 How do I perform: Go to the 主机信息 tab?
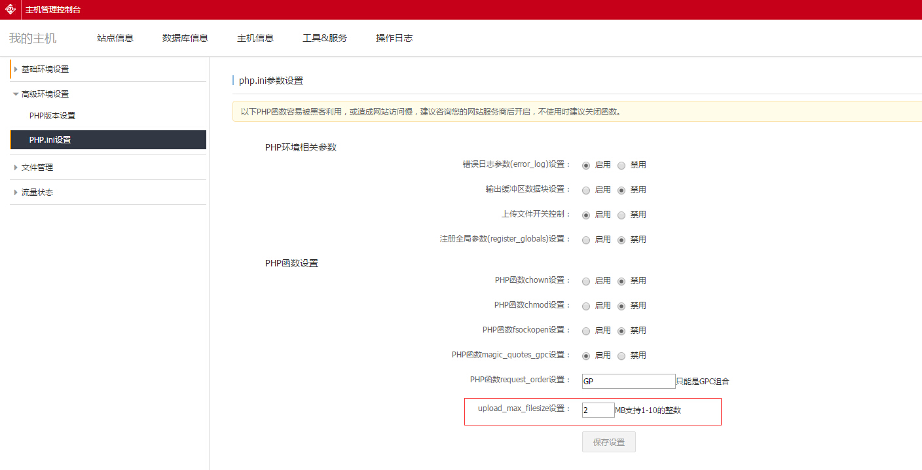coord(255,38)
